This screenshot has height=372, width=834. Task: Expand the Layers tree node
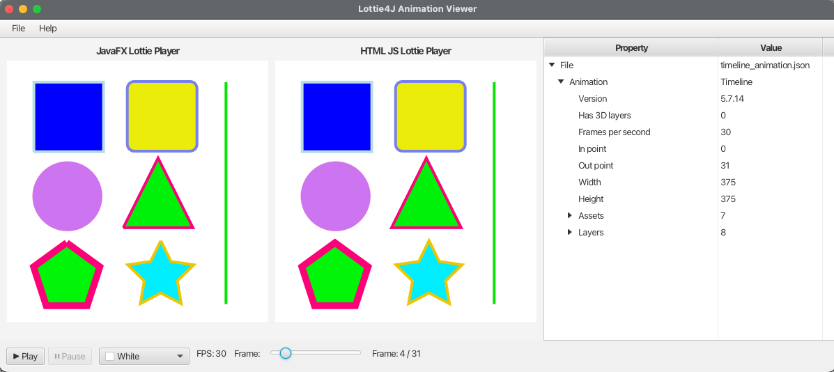[x=569, y=232]
